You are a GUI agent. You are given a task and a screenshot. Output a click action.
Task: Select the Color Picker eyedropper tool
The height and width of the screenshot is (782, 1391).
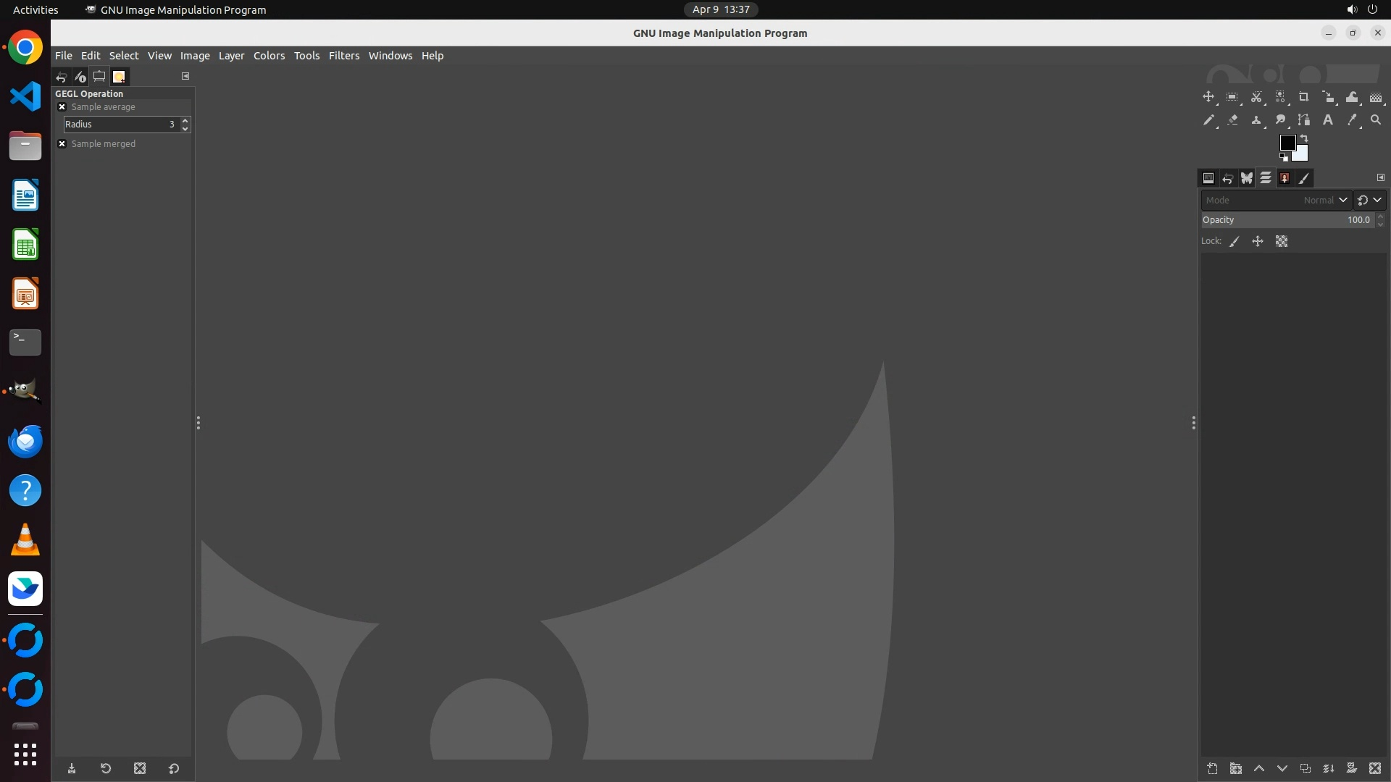coord(1352,120)
